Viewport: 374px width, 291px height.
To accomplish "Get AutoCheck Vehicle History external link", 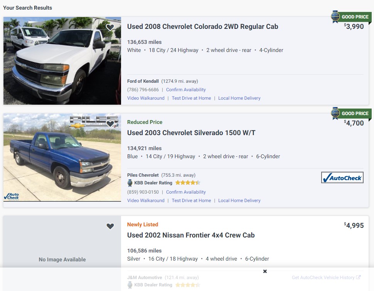I will tap(326, 278).
